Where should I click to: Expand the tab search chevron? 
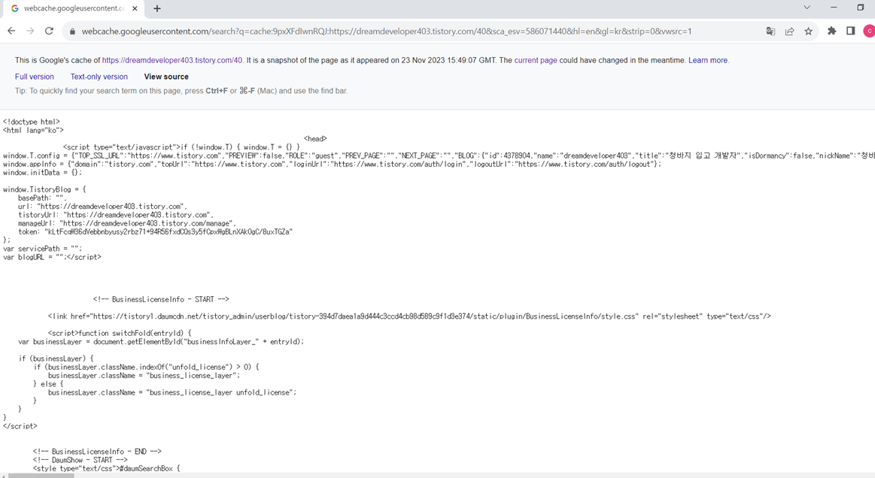tap(807, 8)
